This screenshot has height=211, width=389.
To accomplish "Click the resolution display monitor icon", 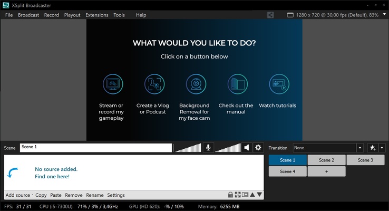I will pyautogui.click(x=290, y=15).
